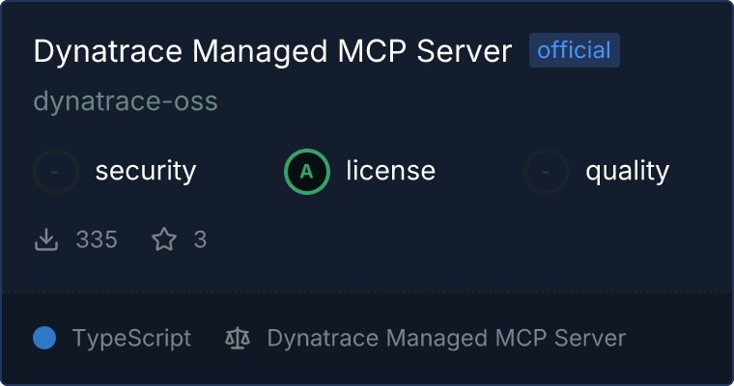Select the license label beside A badge

tap(390, 172)
